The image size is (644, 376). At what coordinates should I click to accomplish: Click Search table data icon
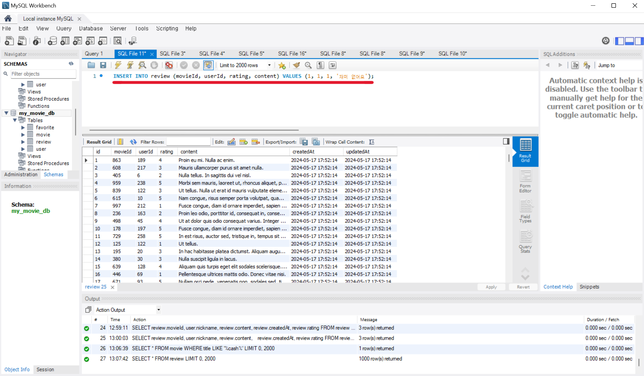click(117, 41)
